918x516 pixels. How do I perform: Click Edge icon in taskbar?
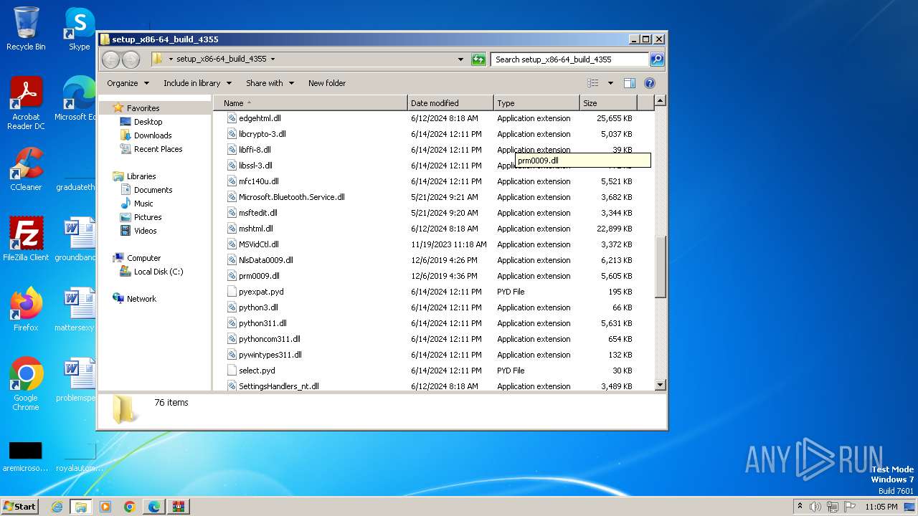[x=154, y=507]
